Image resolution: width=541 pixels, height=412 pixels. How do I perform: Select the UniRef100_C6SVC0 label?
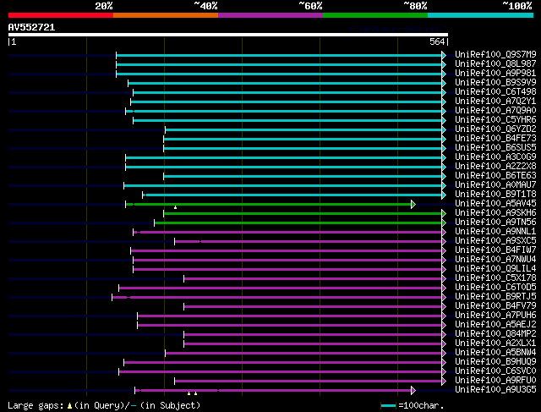tap(495, 371)
